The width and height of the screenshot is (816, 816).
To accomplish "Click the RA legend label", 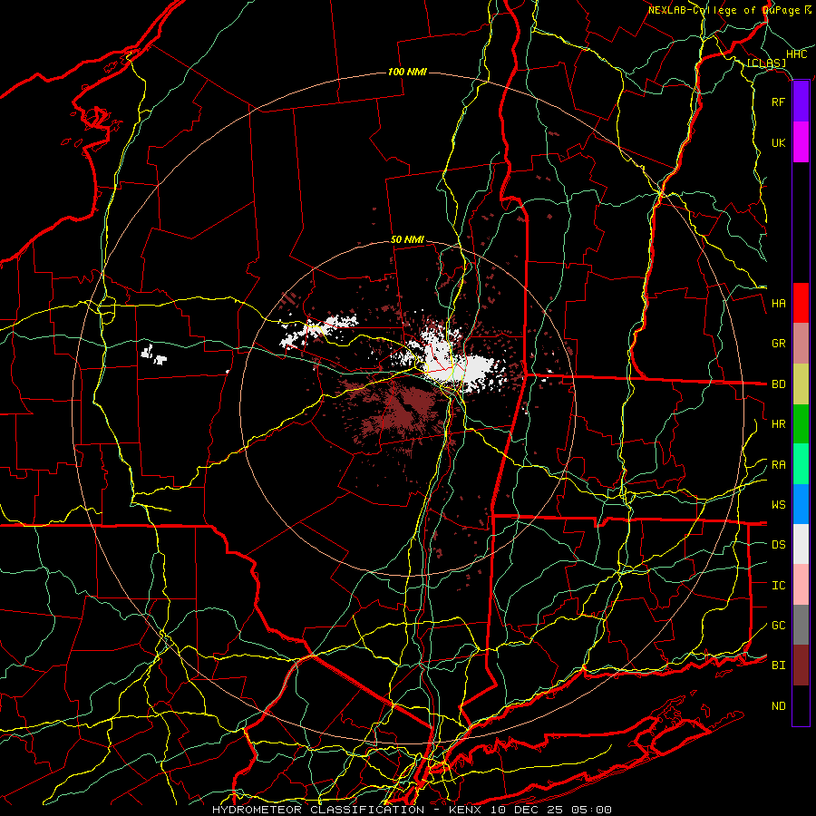I will click(778, 465).
